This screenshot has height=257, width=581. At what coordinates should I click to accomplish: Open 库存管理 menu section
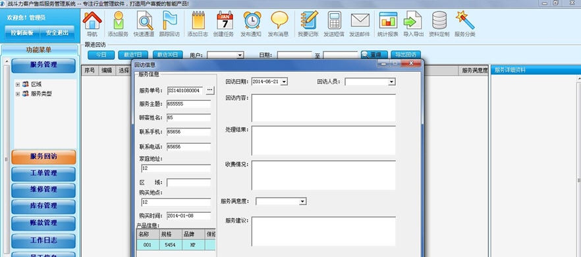[x=43, y=206]
